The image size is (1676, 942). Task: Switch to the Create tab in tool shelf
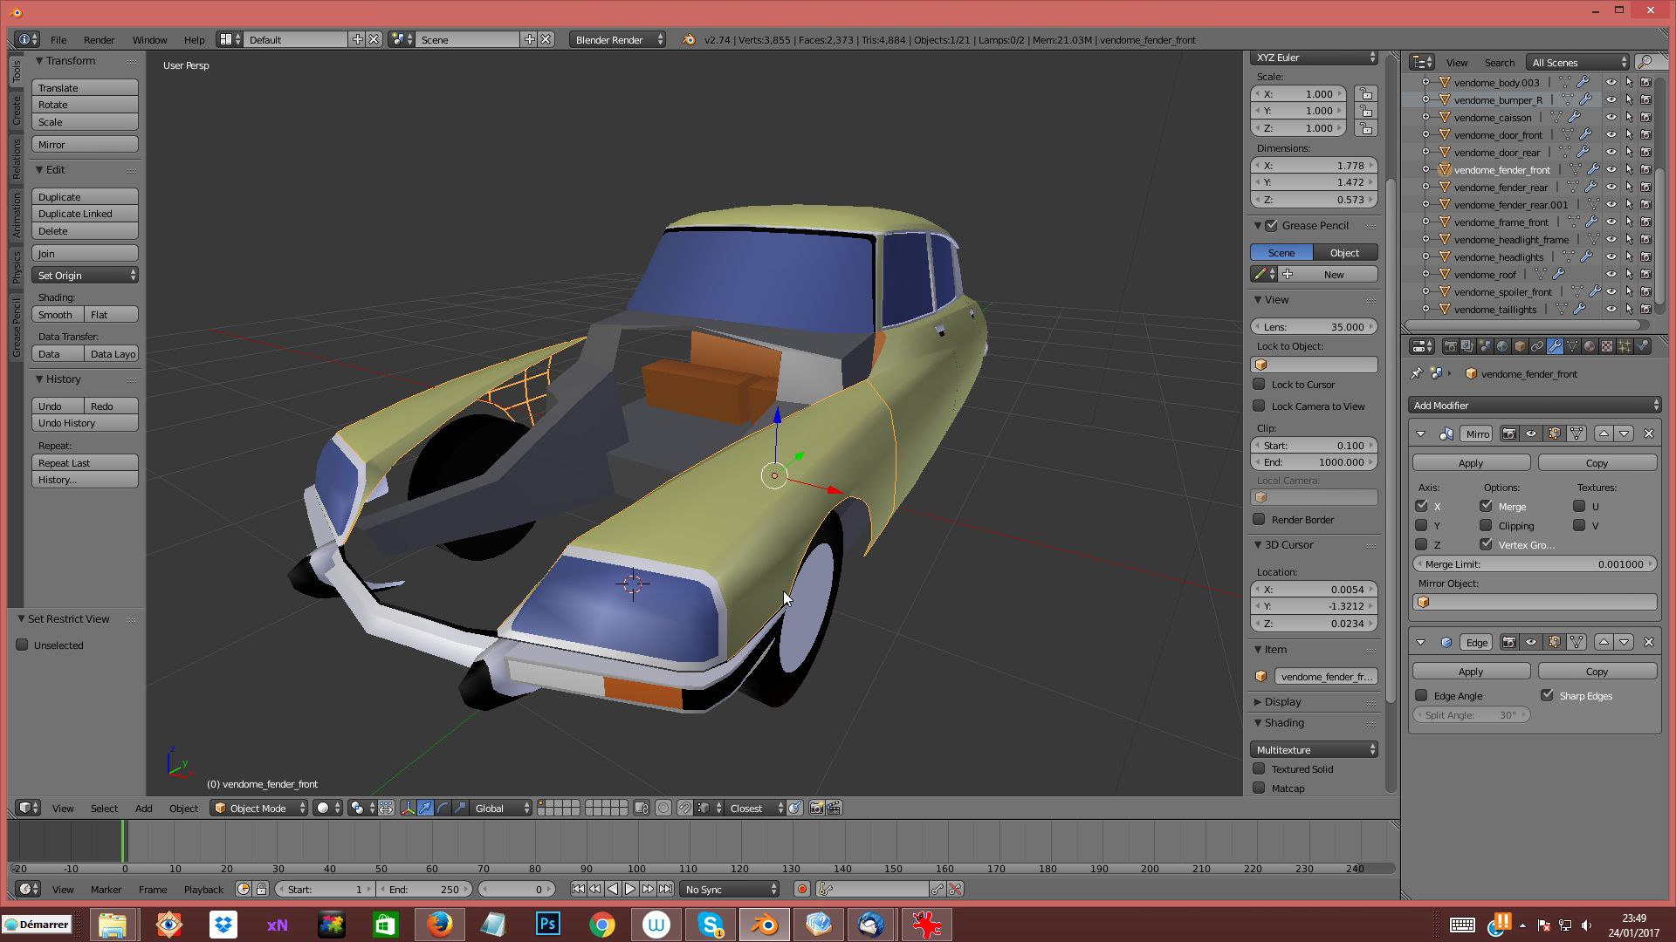[16, 110]
